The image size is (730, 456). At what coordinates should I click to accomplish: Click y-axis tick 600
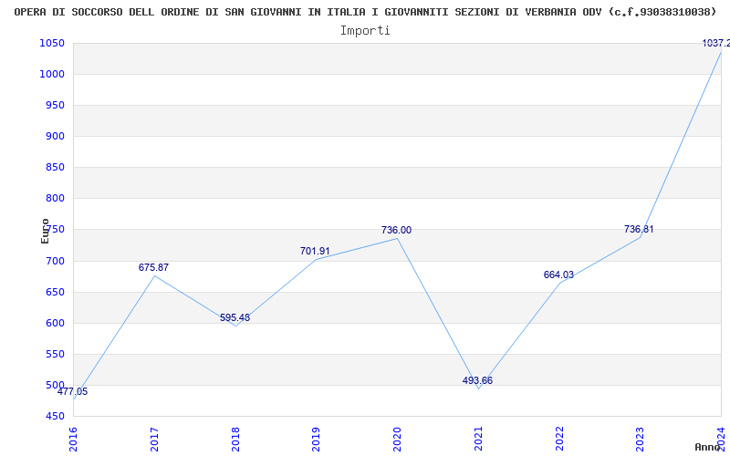coord(56,324)
